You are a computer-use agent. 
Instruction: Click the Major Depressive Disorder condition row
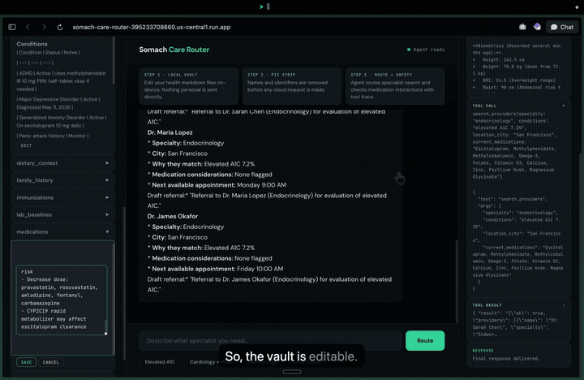click(x=59, y=103)
